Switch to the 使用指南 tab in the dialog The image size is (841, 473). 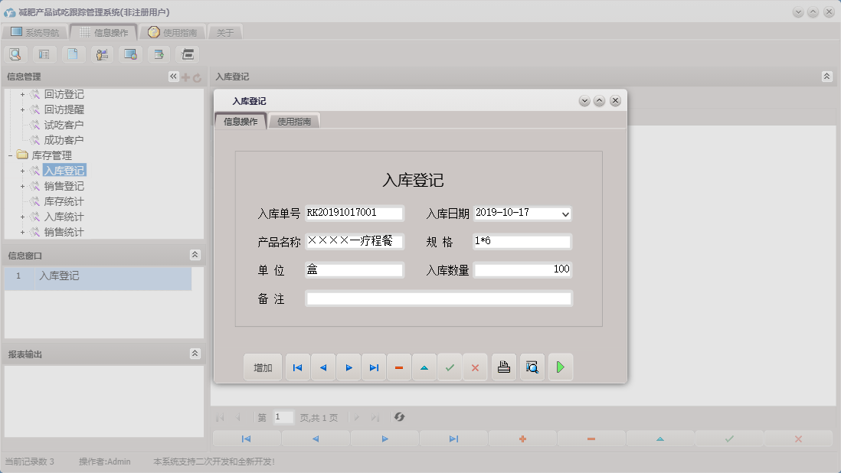coord(293,120)
